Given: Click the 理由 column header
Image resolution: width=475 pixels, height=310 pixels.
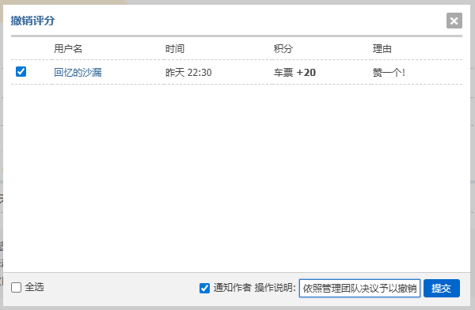Looking at the screenshot, I should pos(382,49).
